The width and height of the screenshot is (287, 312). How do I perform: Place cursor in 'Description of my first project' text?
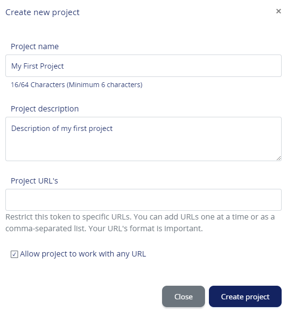[62, 128]
